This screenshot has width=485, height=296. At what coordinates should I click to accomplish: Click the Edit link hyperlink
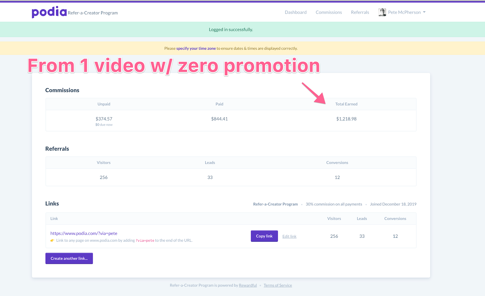(289, 236)
